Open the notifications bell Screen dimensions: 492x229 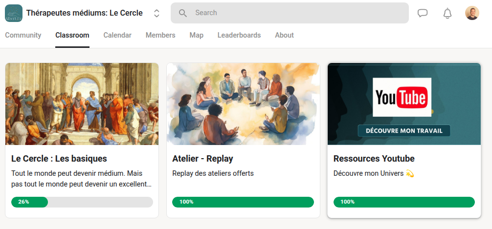pyautogui.click(x=447, y=13)
